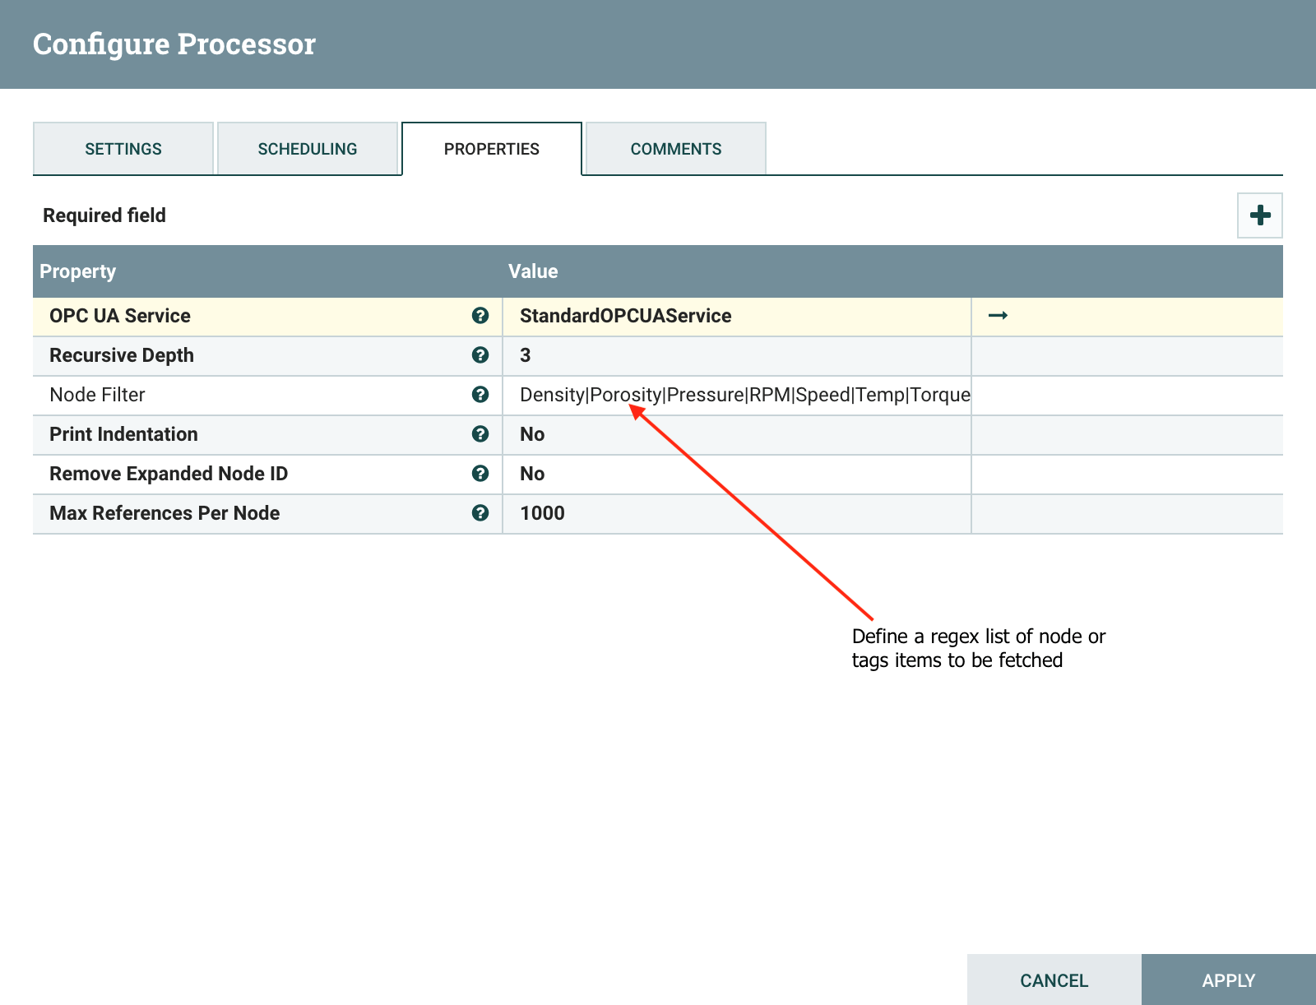Open the OPC UA Service value selector
The height and width of the screenshot is (1005, 1316).
click(736, 316)
